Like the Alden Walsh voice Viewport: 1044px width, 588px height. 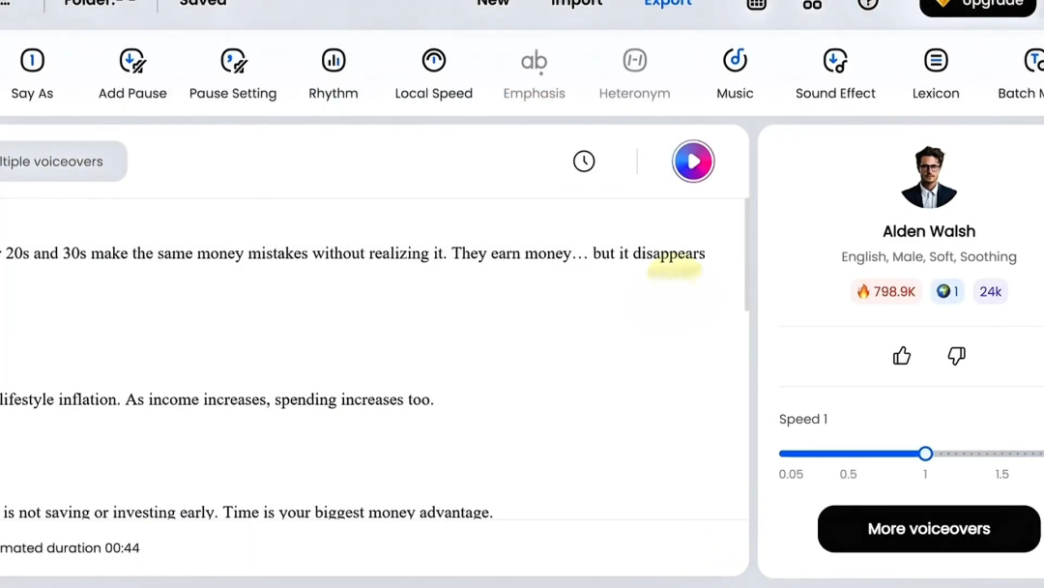coord(902,356)
